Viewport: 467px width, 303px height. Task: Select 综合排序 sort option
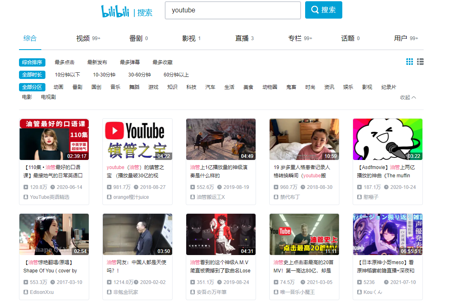point(32,62)
